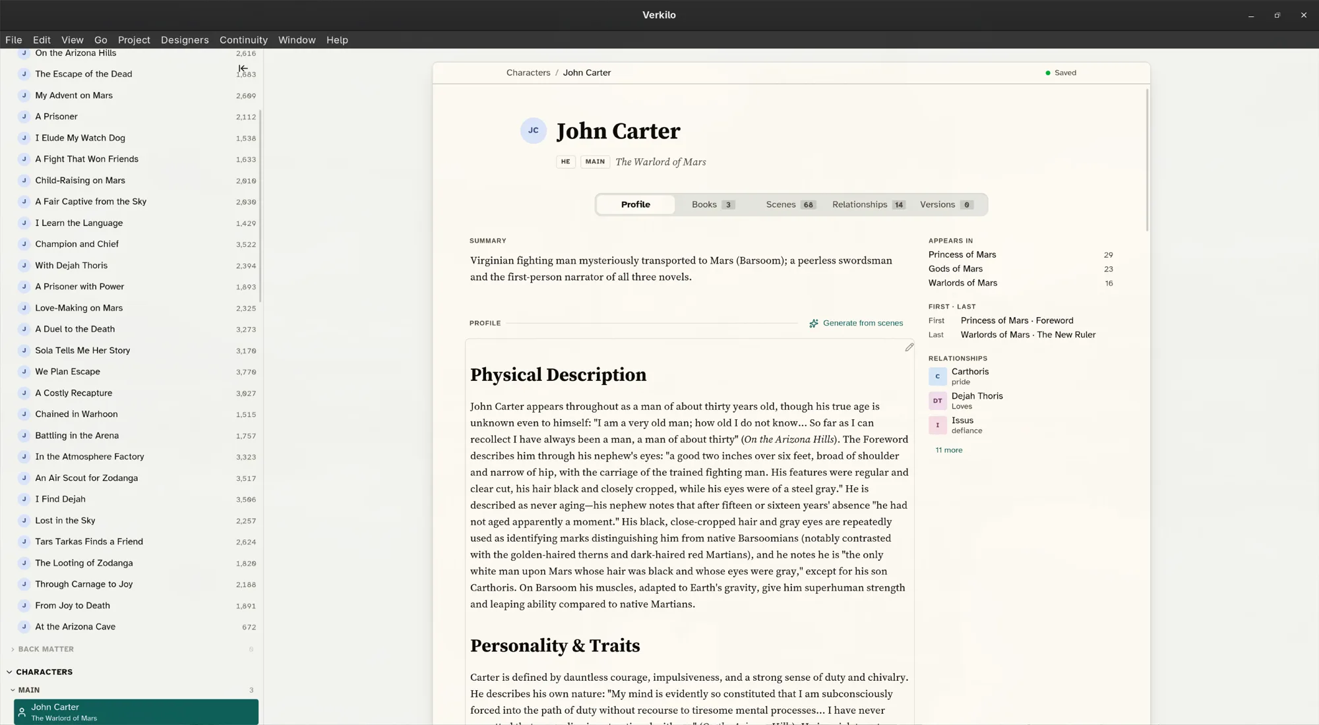The height and width of the screenshot is (725, 1319).
Task: Select John Carter in the characters list
Action: pyautogui.click(x=136, y=712)
